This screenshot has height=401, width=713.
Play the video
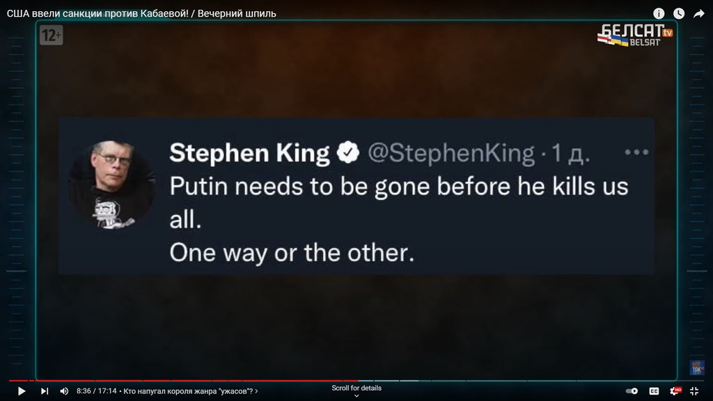(x=22, y=391)
